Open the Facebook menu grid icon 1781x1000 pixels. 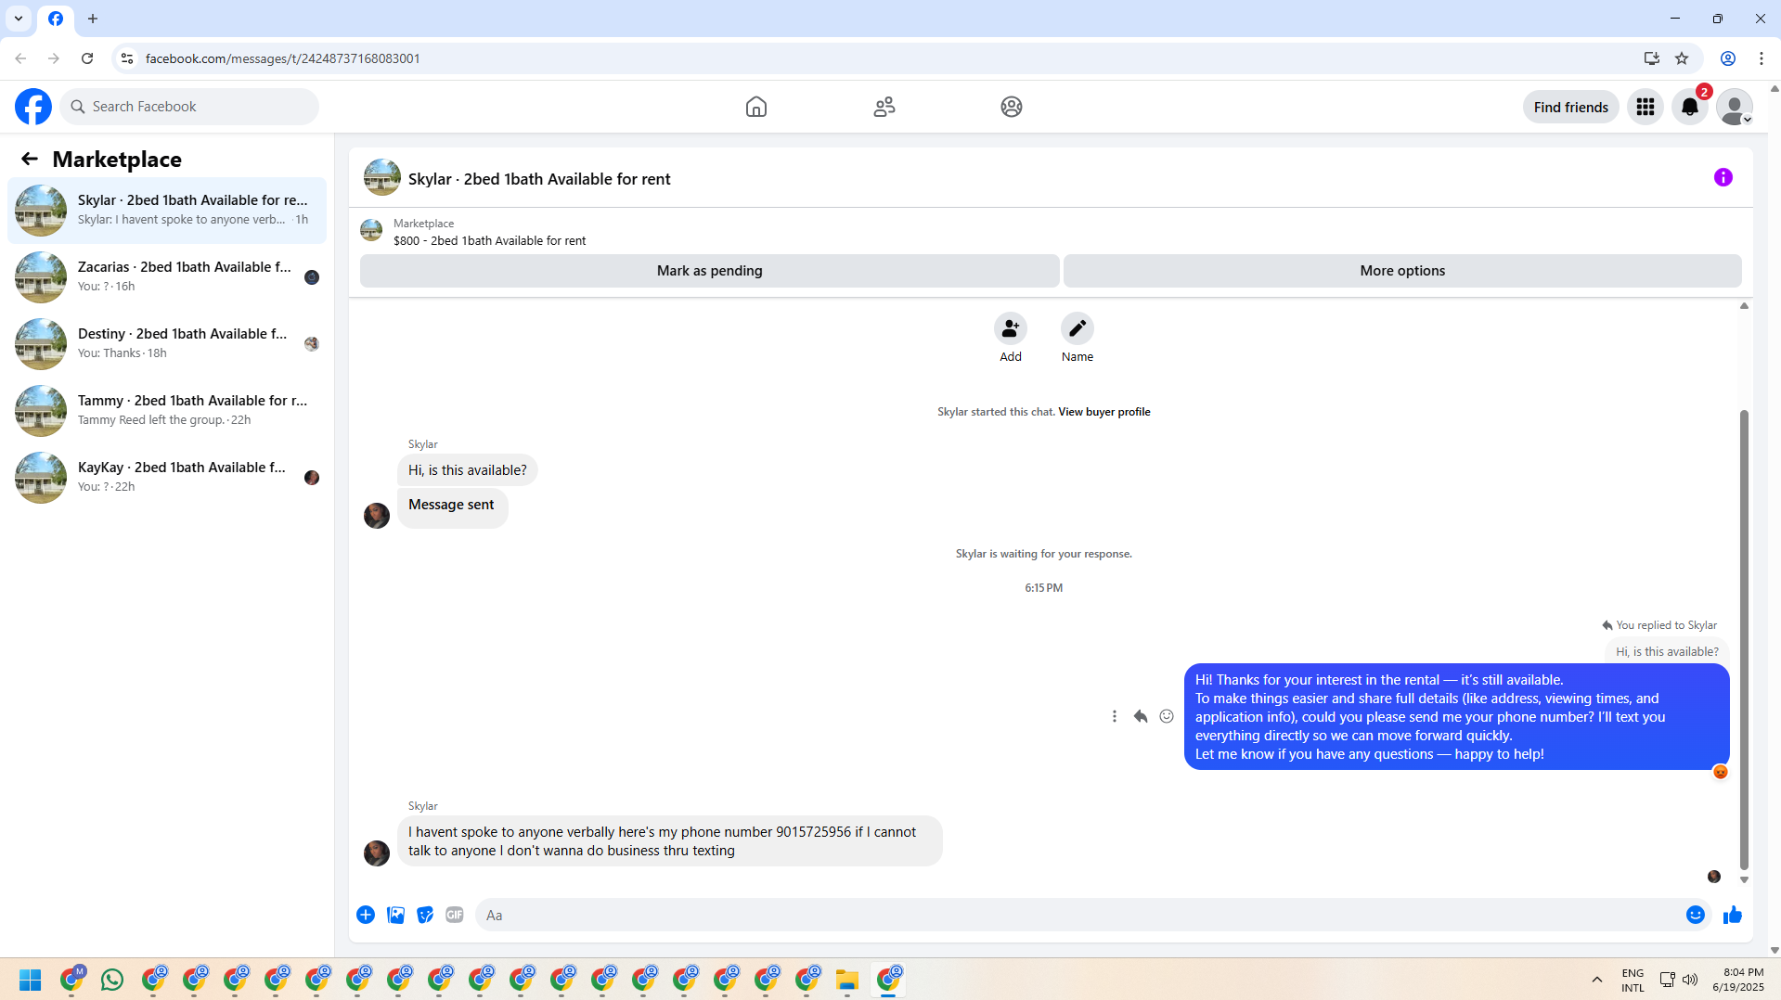[x=1645, y=107]
